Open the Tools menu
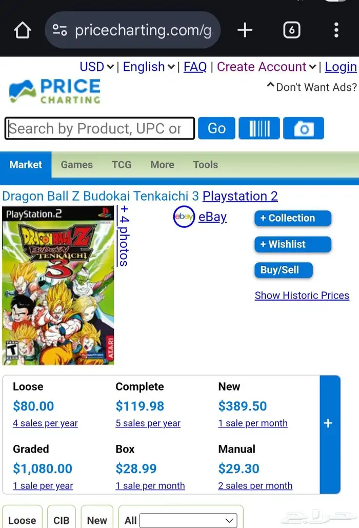 (x=205, y=165)
